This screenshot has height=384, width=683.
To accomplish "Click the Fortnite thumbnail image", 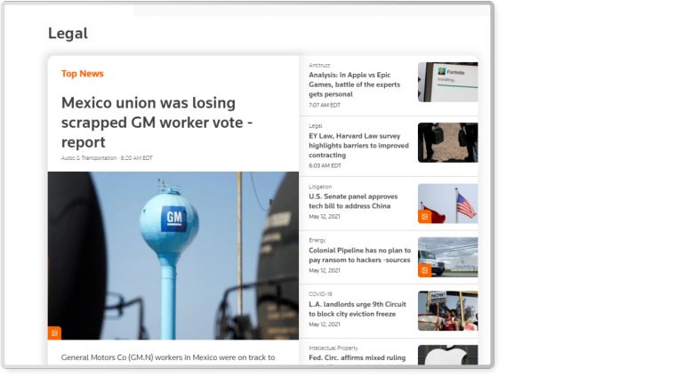I will 447,82.
